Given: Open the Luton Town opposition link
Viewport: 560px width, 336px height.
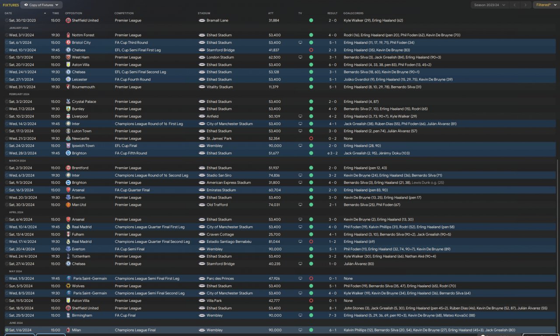Looking at the screenshot, I should [82, 131].
